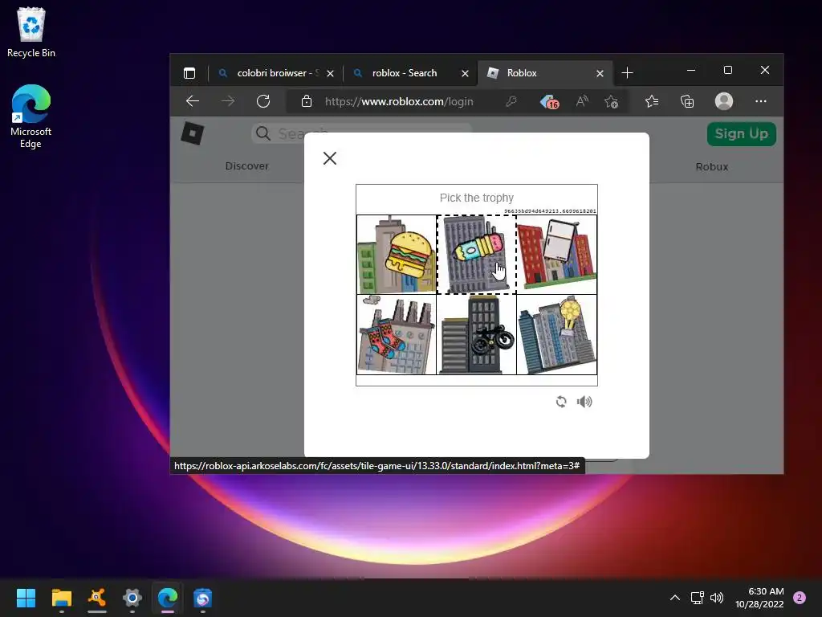822x617 pixels.
Task: Close the captcha dialog with the X
Action: pyautogui.click(x=330, y=158)
